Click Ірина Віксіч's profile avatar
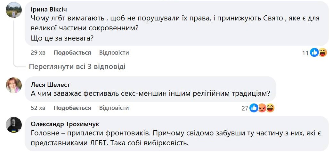The image size is (333, 152). coord(14,10)
